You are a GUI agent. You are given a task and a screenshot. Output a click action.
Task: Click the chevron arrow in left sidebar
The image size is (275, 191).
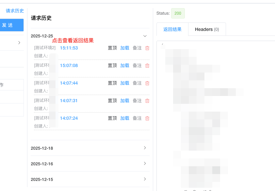pos(19,43)
